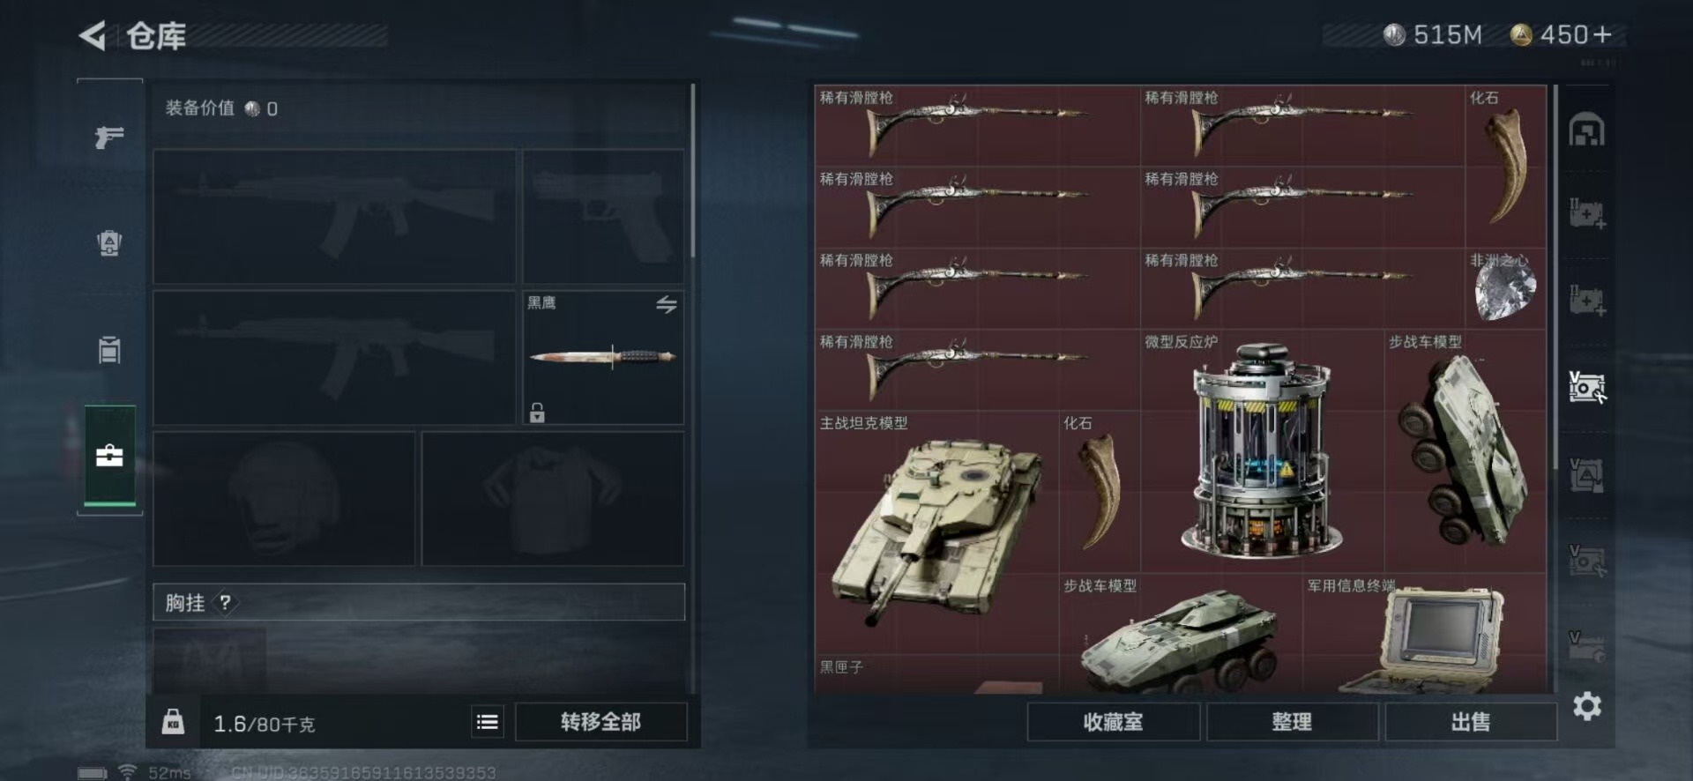
Task: Open the 胸挂 help question mark
Action: [x=226, y=603]
